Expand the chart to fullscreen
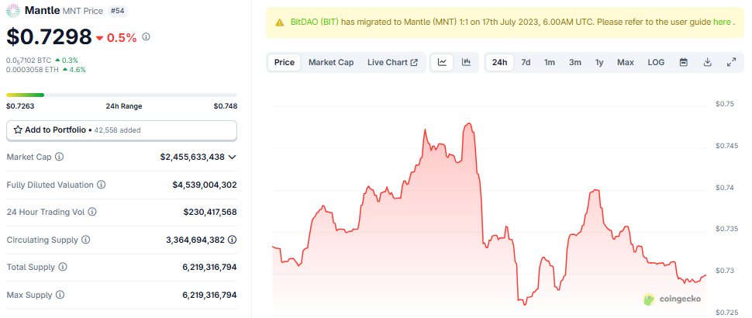 pyautogui.click(x=731, y=62)
